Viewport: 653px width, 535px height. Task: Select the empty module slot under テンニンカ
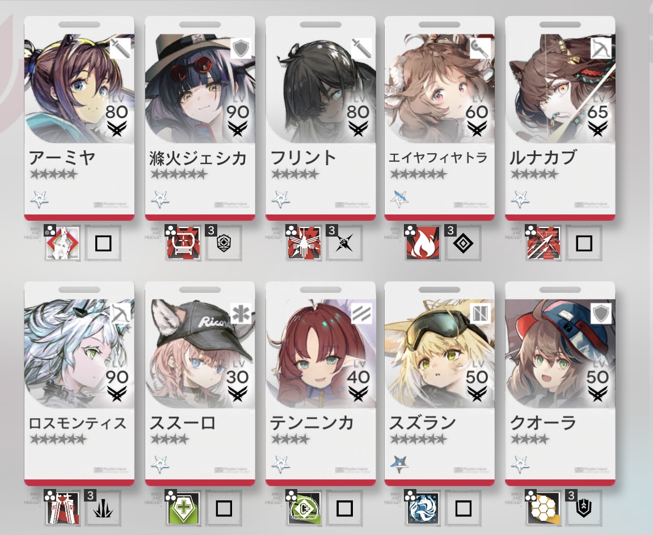[344, 508]
